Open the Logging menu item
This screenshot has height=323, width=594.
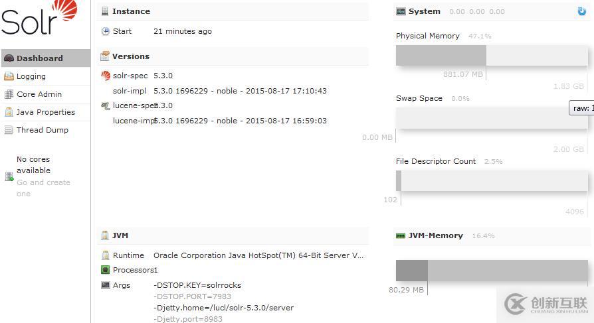coord(31,76)
